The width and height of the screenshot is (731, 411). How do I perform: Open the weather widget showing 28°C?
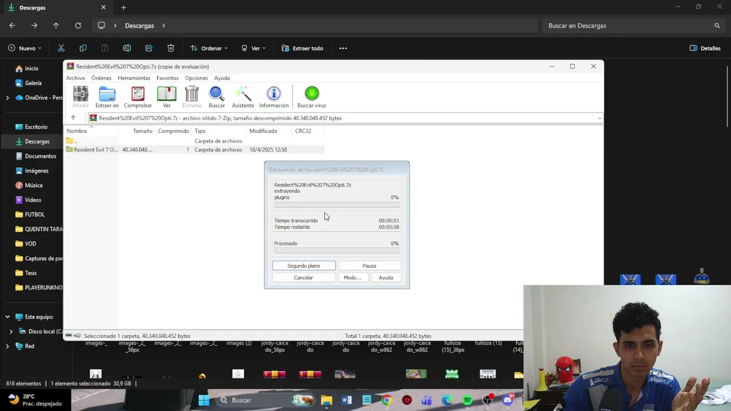pos(35,400)
